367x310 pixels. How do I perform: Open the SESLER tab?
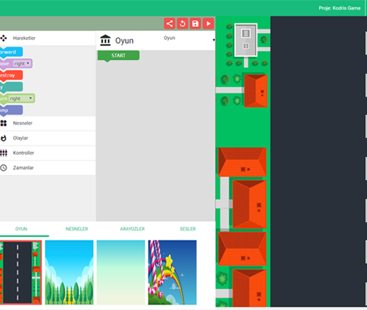click(x=188, y=229)
